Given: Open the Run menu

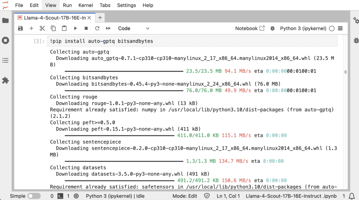Looking at the screenshot, I should [x=67, y=5].
